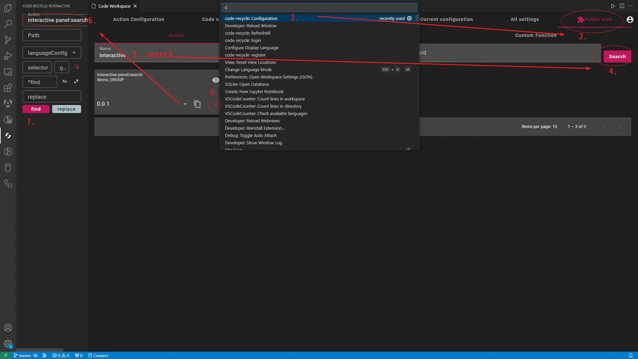Duplicate the action using the copy icon
The height and width of the screenshot is (359, 638).
click(x=197, y=104)
